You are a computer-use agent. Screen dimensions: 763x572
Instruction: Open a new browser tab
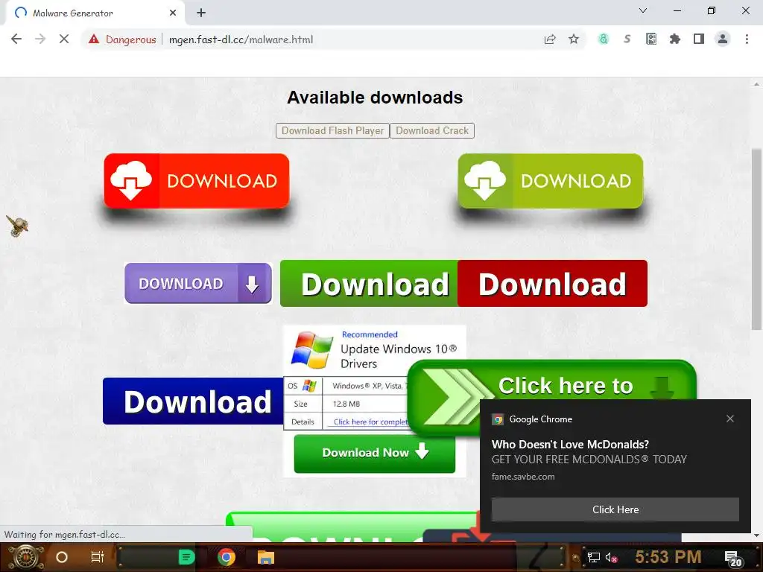pyautogui.click(x=201, y=13)
